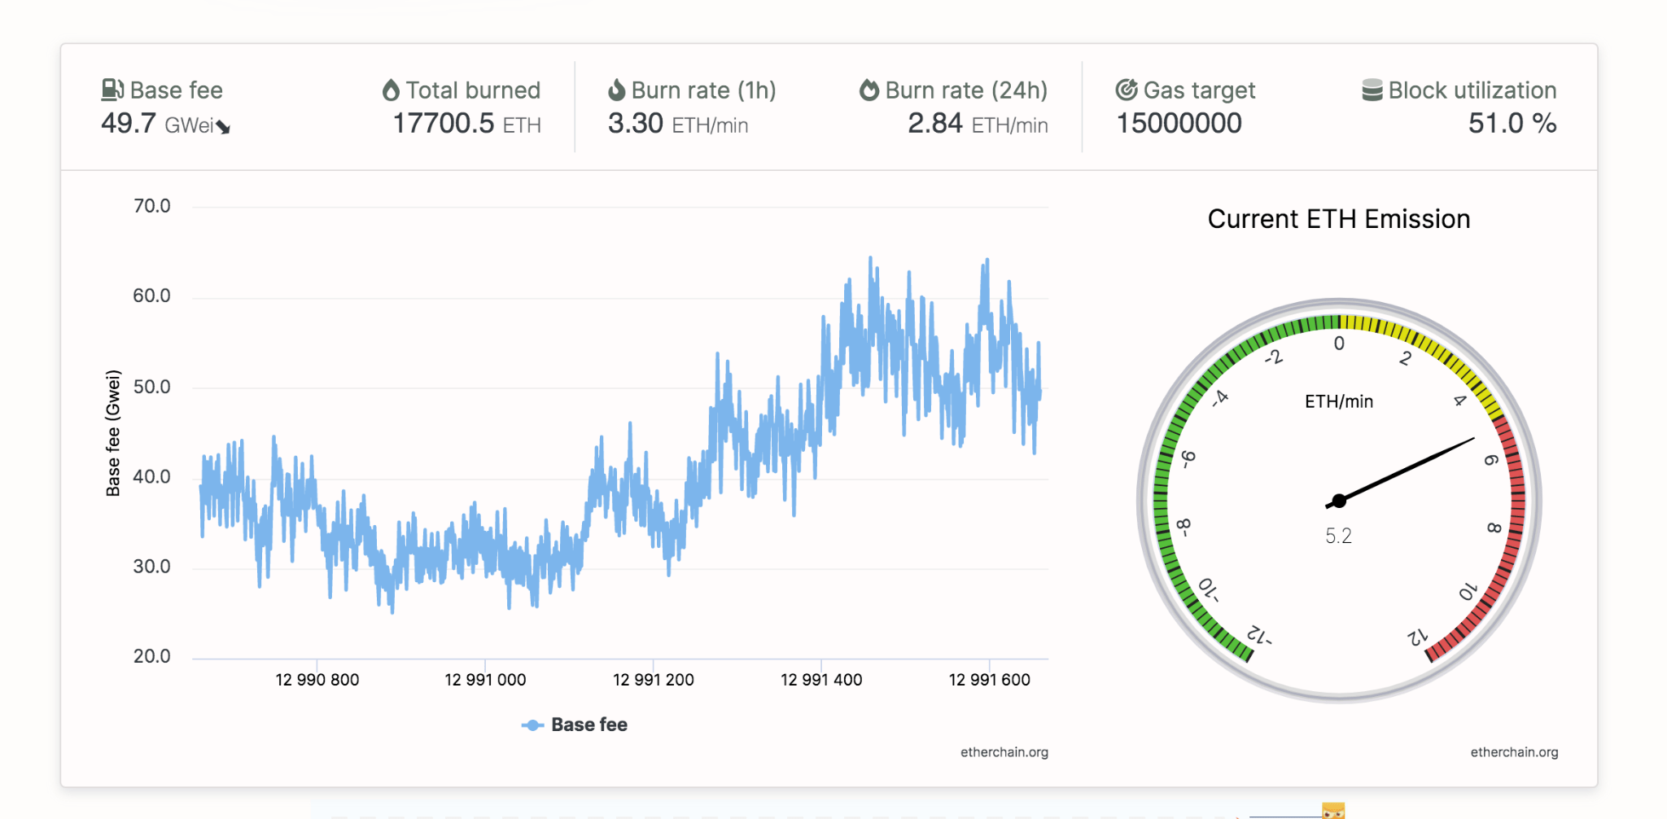This screenshot has height=819, width=1667.
Task: Click the 70.0 y-axis label
Action: 152,206
